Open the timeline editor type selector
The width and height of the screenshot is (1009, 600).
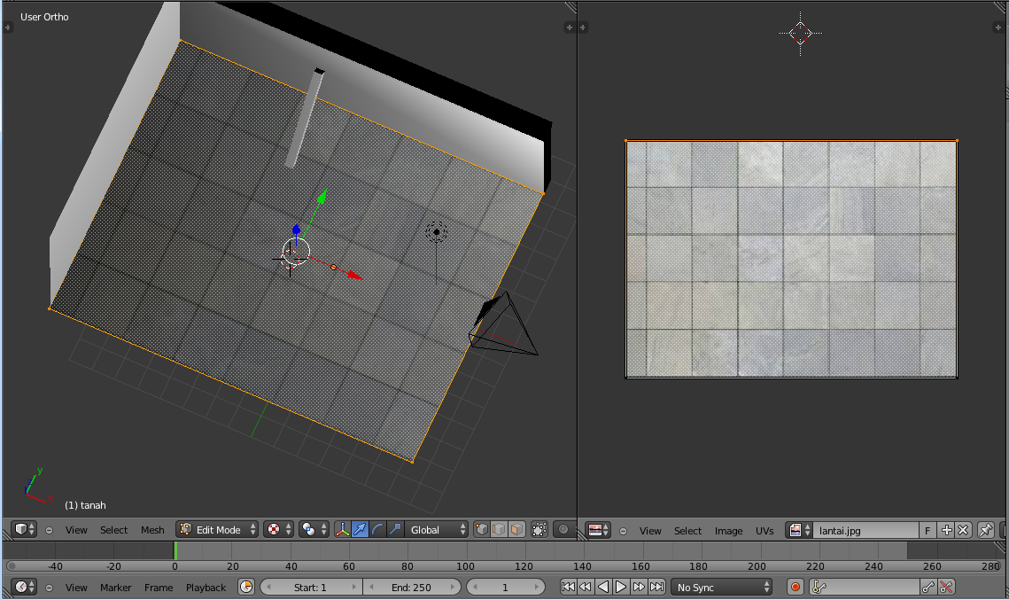click(x=25, y=587)
